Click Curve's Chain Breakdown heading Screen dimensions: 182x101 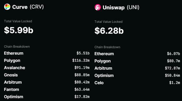(x=17, y=47)
